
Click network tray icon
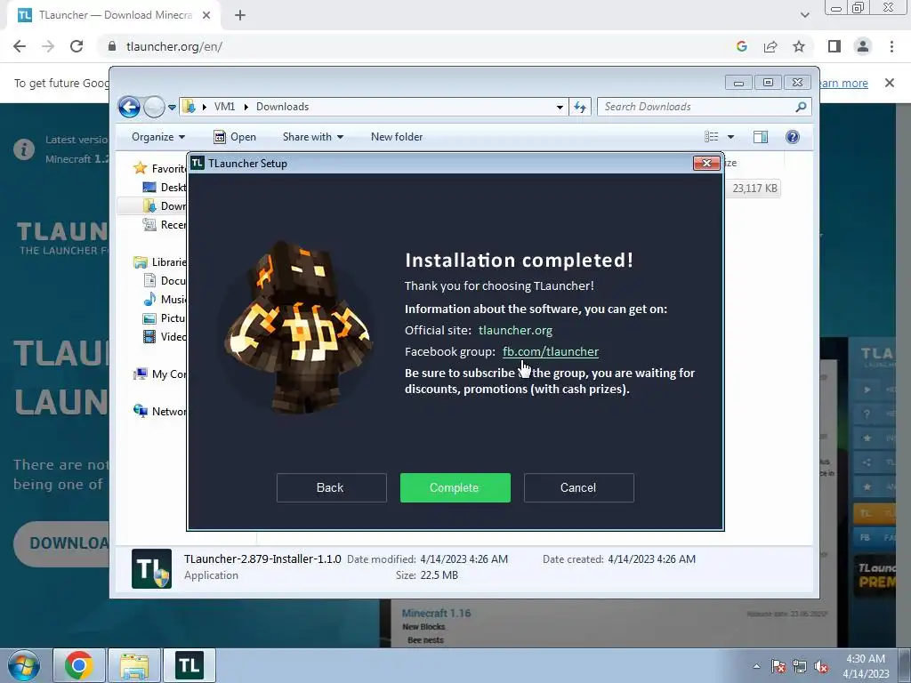tap(800, 666)
